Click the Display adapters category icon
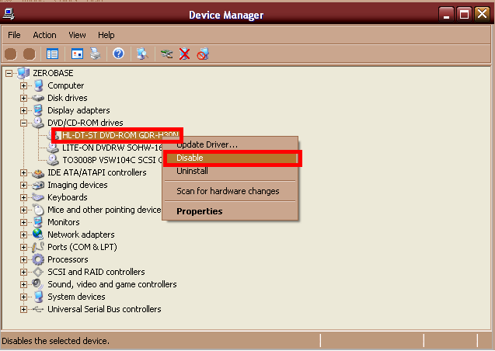This screenshot has height=351, width=495. (x=38, y=110)
